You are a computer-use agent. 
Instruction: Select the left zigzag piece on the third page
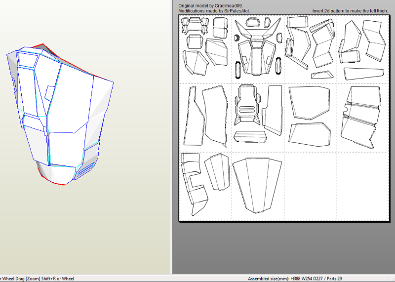point(298,43)
